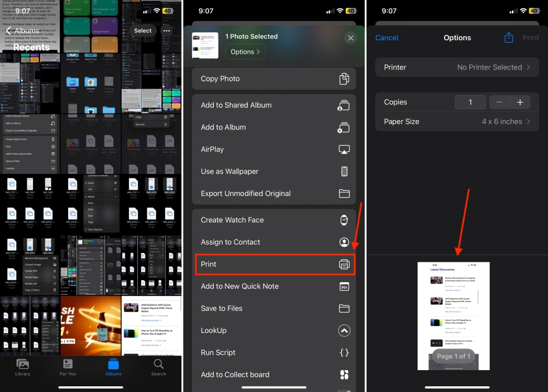
Task: Select the Use as Wallpaper phone icon
Action: point(344,171)
